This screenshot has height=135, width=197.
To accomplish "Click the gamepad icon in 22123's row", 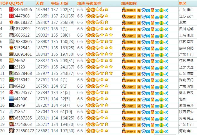I will 148,68.
